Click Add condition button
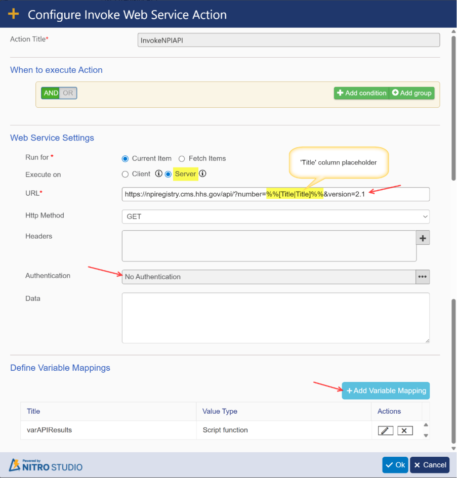The height and width of the screenshot is (478, 457). pos(361,93)
